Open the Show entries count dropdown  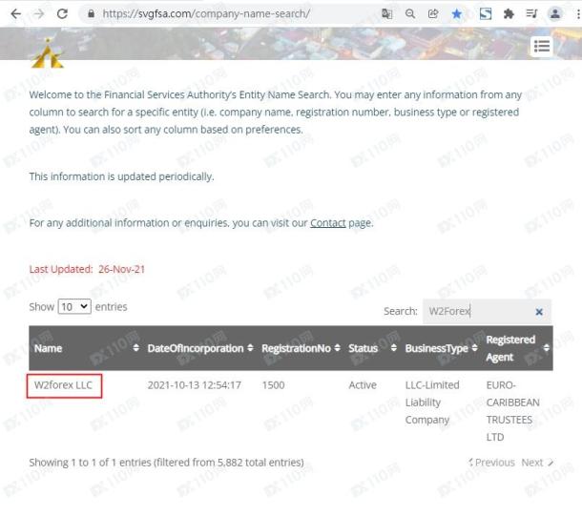click(x=74, y=307)
